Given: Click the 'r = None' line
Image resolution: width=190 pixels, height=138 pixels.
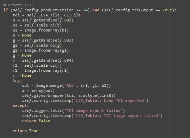Looking at the screenshot, I should pyautogui.click(x=22, y=75).
